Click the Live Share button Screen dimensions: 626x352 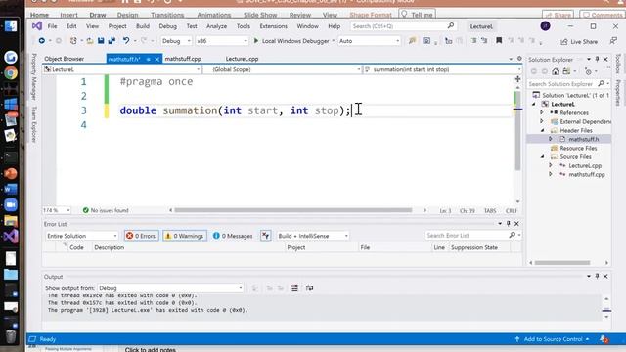[579, 41]
